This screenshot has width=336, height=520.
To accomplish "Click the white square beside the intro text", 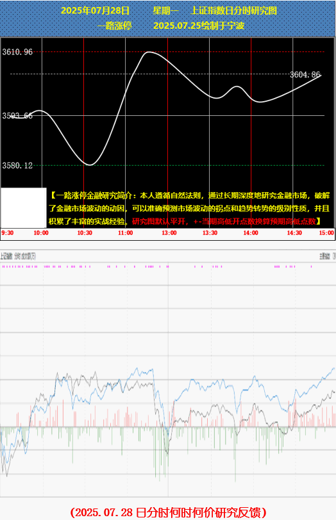I will coord(24,207).
